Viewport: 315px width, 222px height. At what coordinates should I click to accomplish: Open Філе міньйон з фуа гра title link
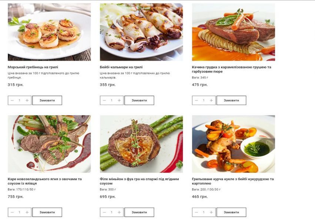tap(139, 181)
